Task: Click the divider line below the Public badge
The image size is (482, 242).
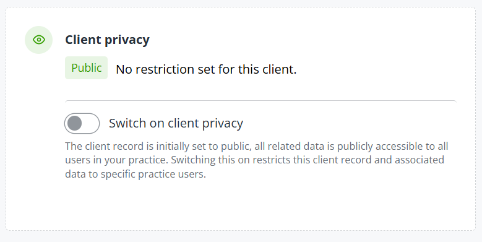Action: (260, 100)
